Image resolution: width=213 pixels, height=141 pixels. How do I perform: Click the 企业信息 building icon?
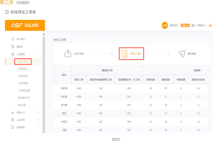click(x=13, y=120)
